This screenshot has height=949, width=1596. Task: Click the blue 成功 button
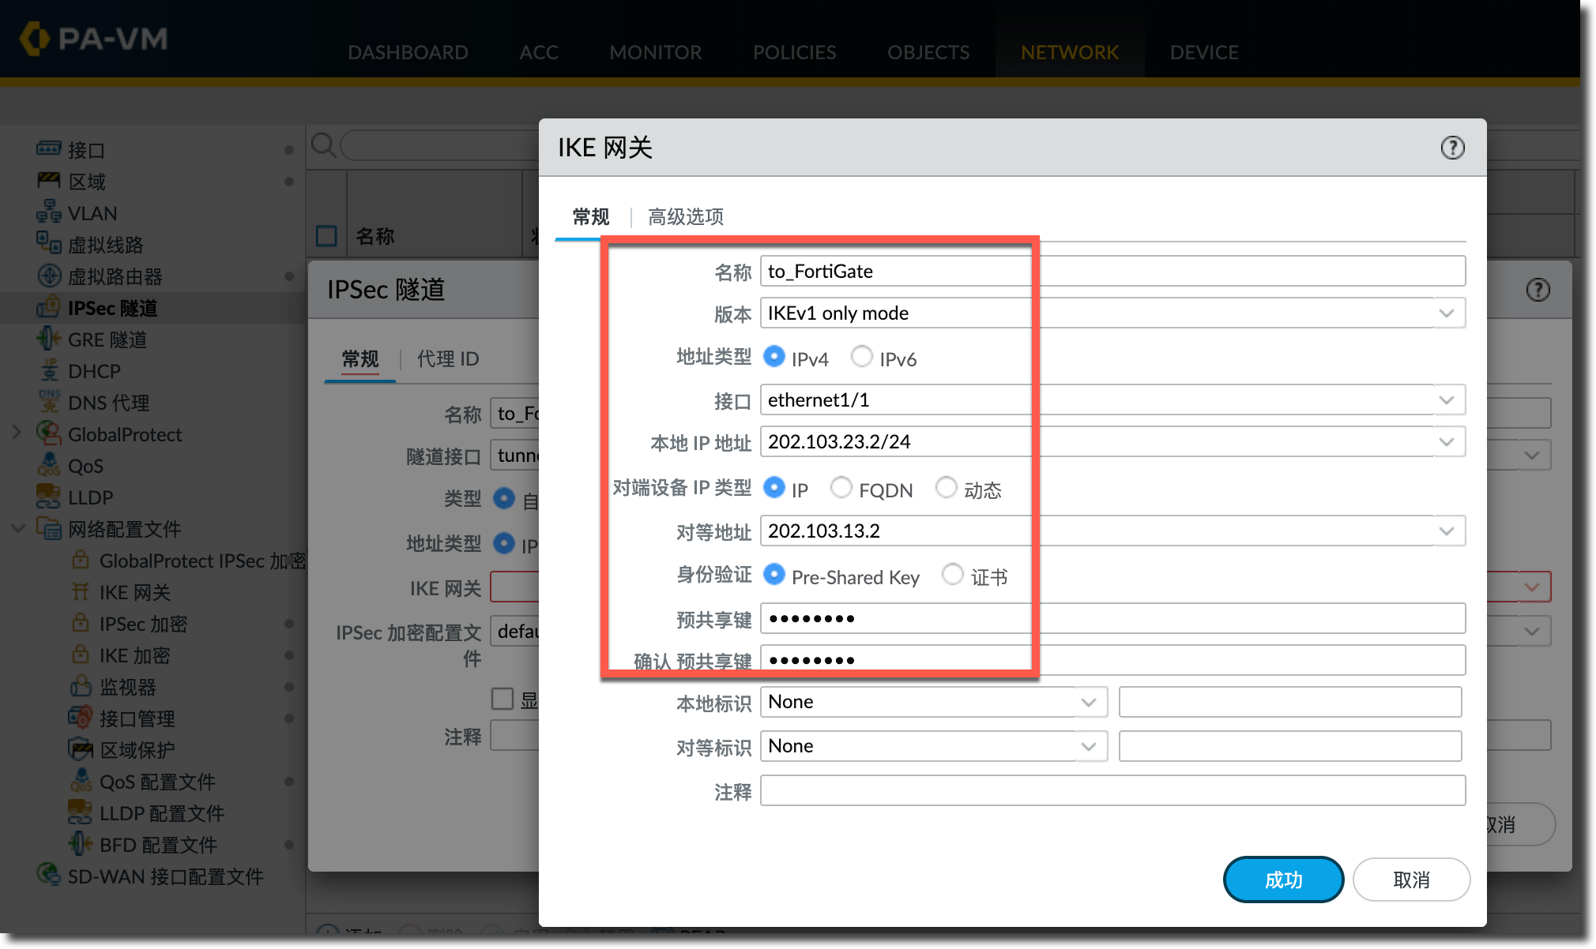(x=1282, y=880)
